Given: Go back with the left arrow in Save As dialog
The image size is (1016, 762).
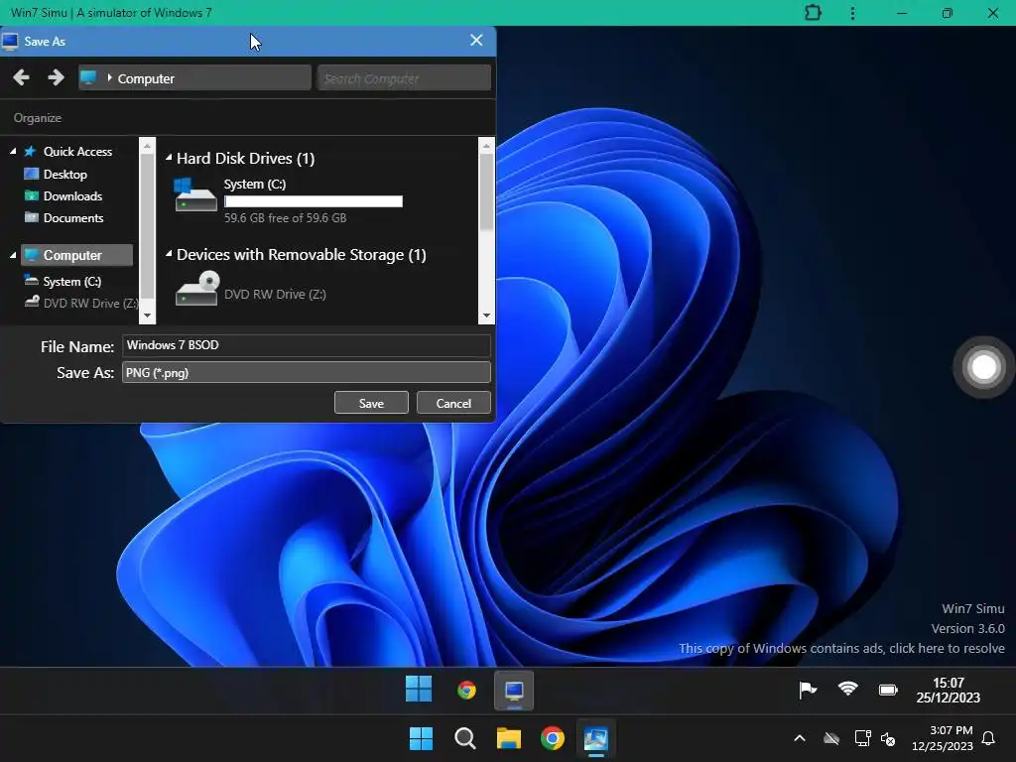Looking at the screenshot, I should coord(21,77).
